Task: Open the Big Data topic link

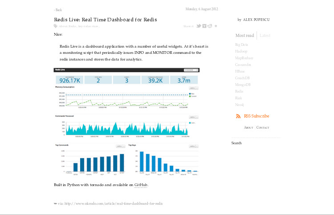Action: [x=241, y=45]
